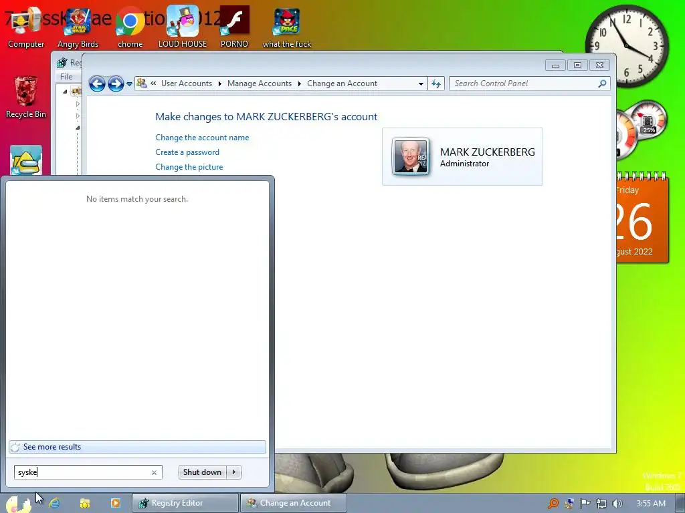Image resolution: width=685 pixels, height=513 pixels.
Task: Go to Manage Accounts in the breadcrumb
Action: pos(260,83)
